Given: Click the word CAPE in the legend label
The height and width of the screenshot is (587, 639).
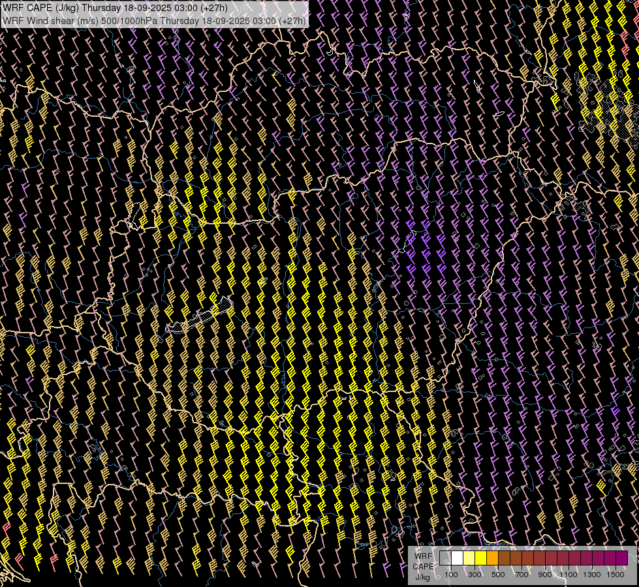Looking at the screenshot, I should (423, 566).
